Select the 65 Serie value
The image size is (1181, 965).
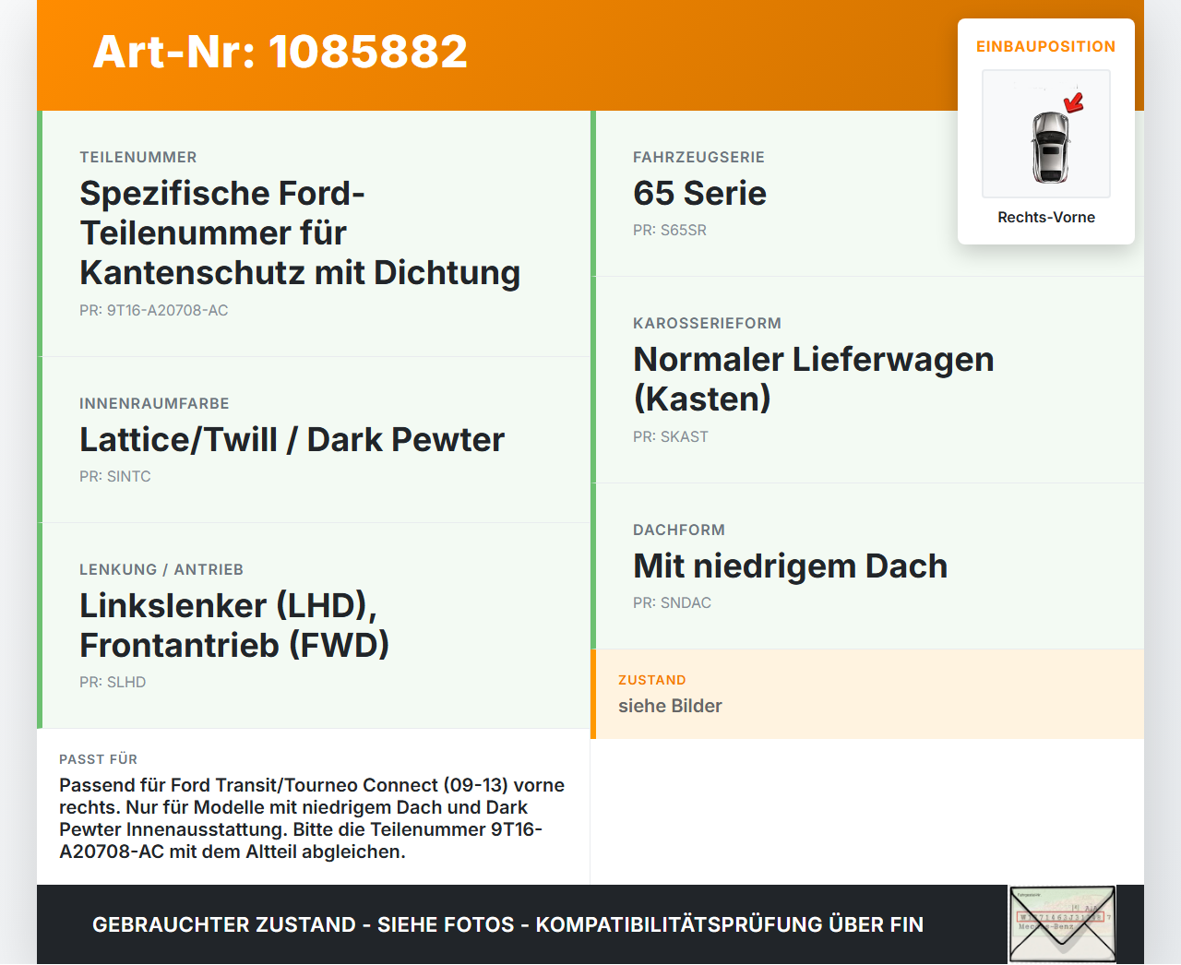(x=699, y=194)
